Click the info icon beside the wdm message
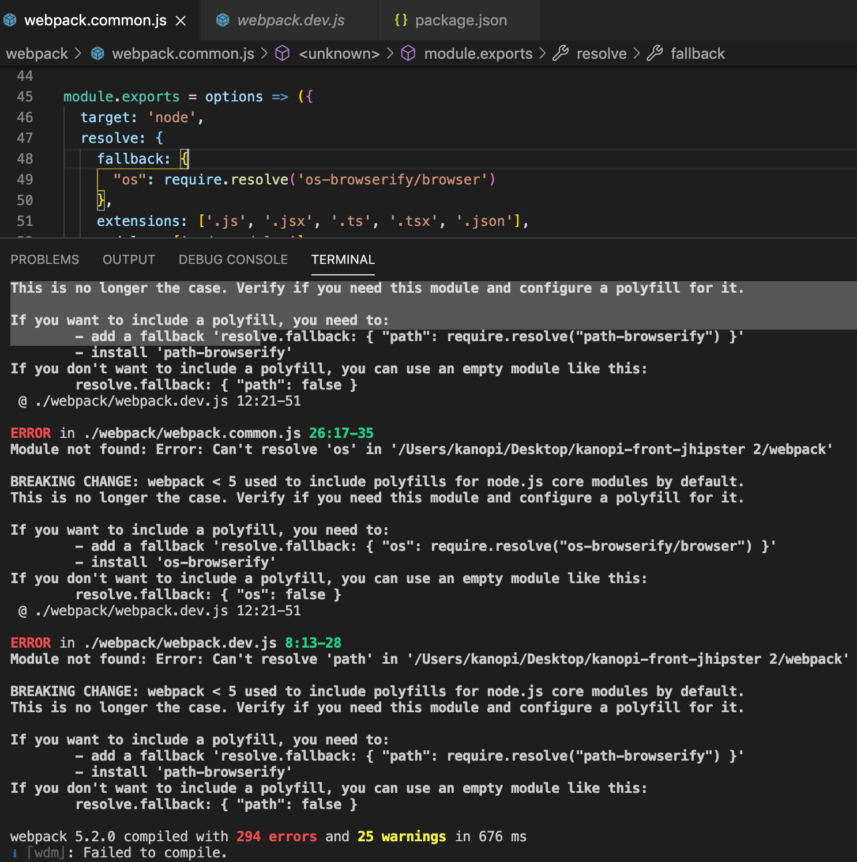The width and height of the screenshot is (857, 862). [x=14, y=853]
